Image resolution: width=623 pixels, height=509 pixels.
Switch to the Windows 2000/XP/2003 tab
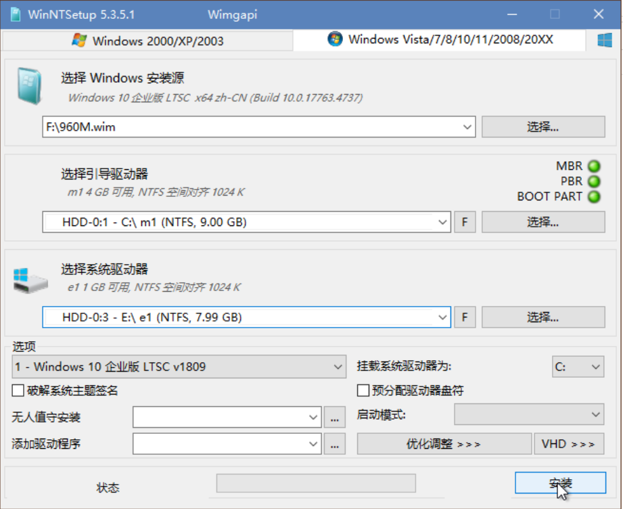[x=148, y=41]
